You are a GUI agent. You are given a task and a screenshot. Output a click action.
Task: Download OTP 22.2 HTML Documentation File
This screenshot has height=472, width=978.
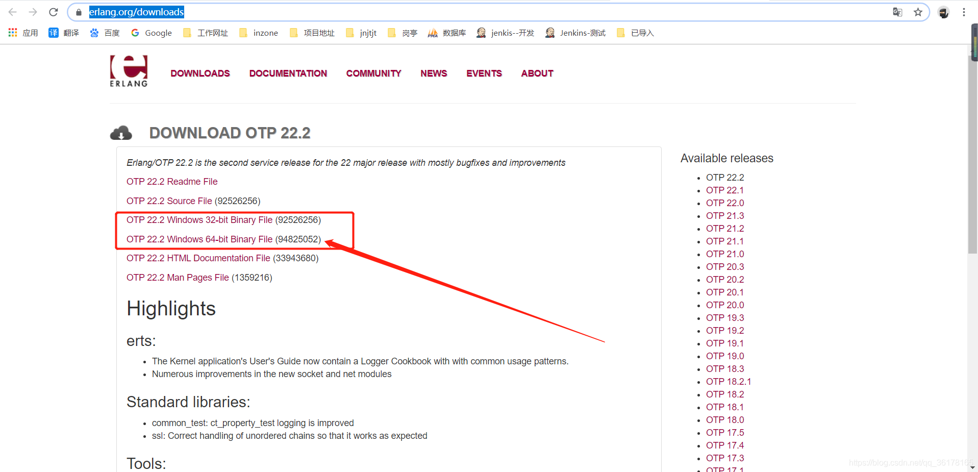198,258
